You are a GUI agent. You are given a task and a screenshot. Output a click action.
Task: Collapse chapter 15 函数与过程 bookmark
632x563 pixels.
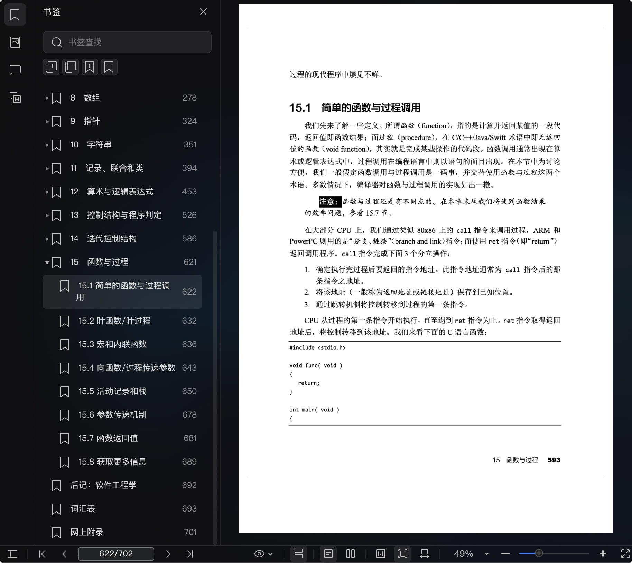click(47, 262)
